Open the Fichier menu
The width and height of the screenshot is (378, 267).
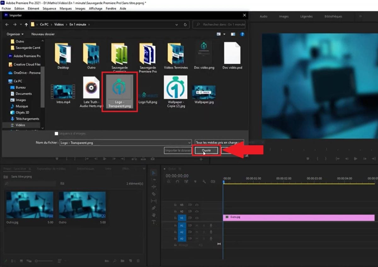[6, 9]
